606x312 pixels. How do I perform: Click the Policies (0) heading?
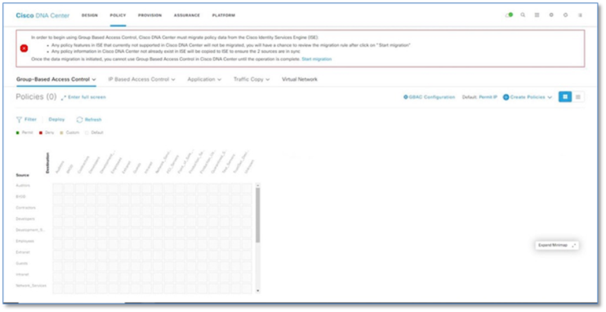pyautogui.click(x=36, y=97)
